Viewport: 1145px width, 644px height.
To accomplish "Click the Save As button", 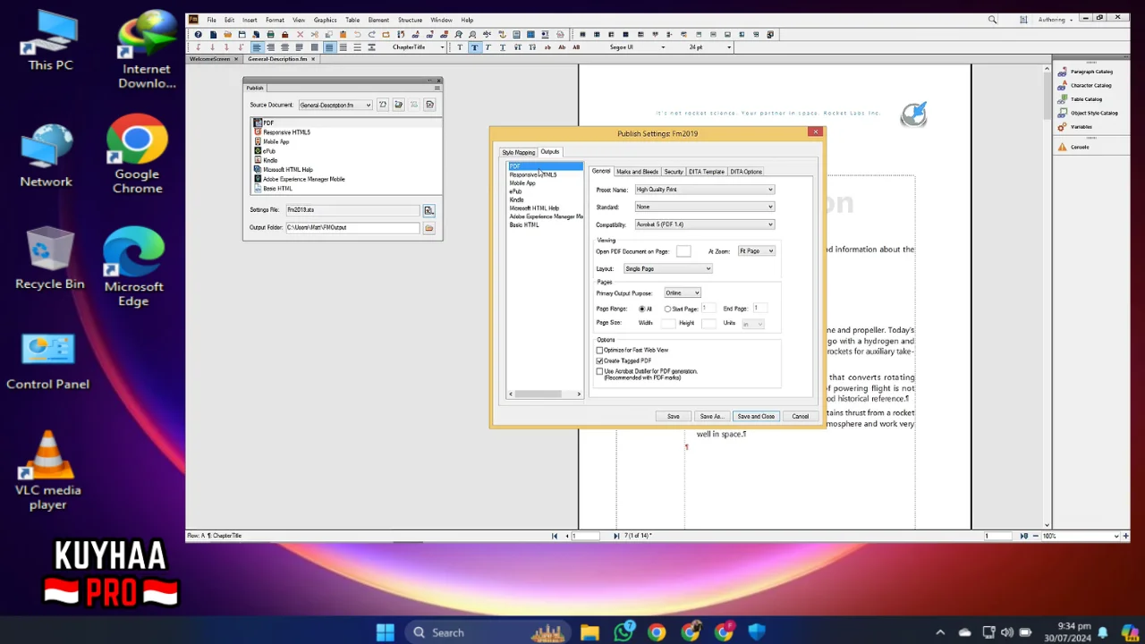I will click(x=711, y=416).
